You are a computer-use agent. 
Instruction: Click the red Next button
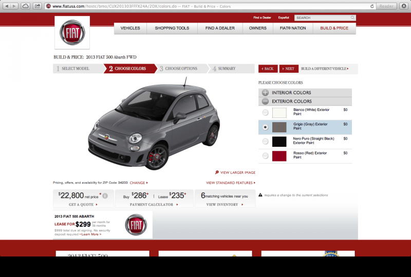pos(289,69)
